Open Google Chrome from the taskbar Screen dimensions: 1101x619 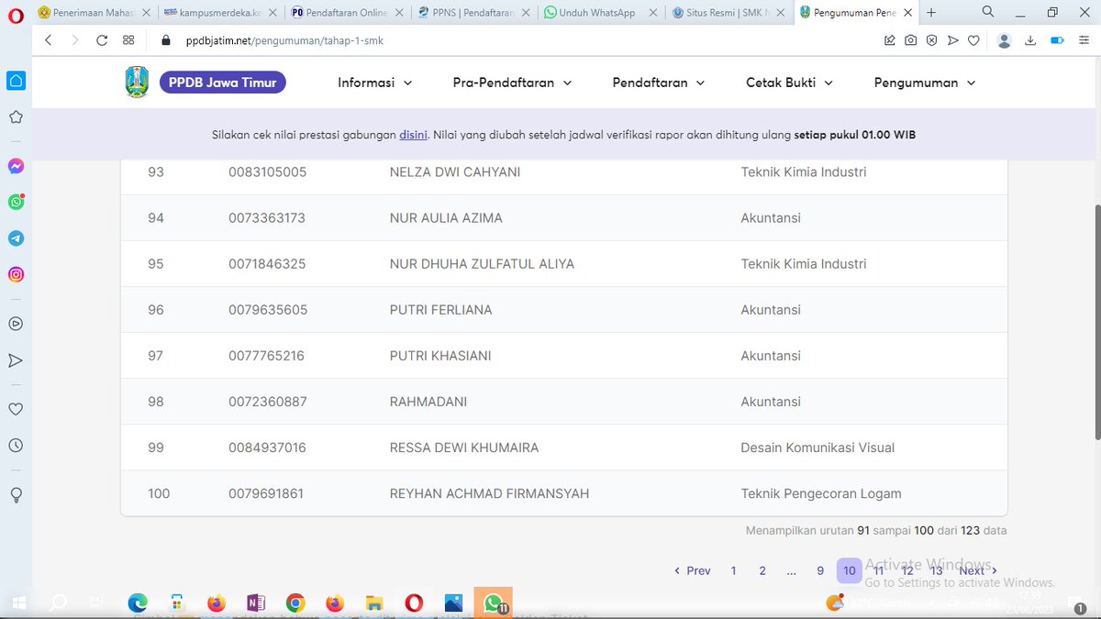tap(295, 602)
